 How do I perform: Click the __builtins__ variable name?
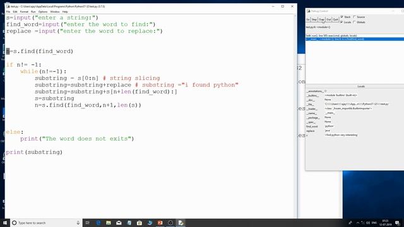pos(312,95)
